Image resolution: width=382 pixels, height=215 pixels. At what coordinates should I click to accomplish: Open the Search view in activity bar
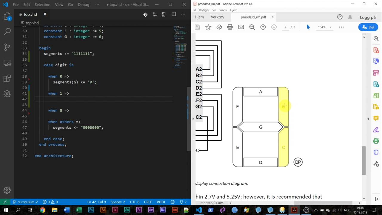point(7,31)
